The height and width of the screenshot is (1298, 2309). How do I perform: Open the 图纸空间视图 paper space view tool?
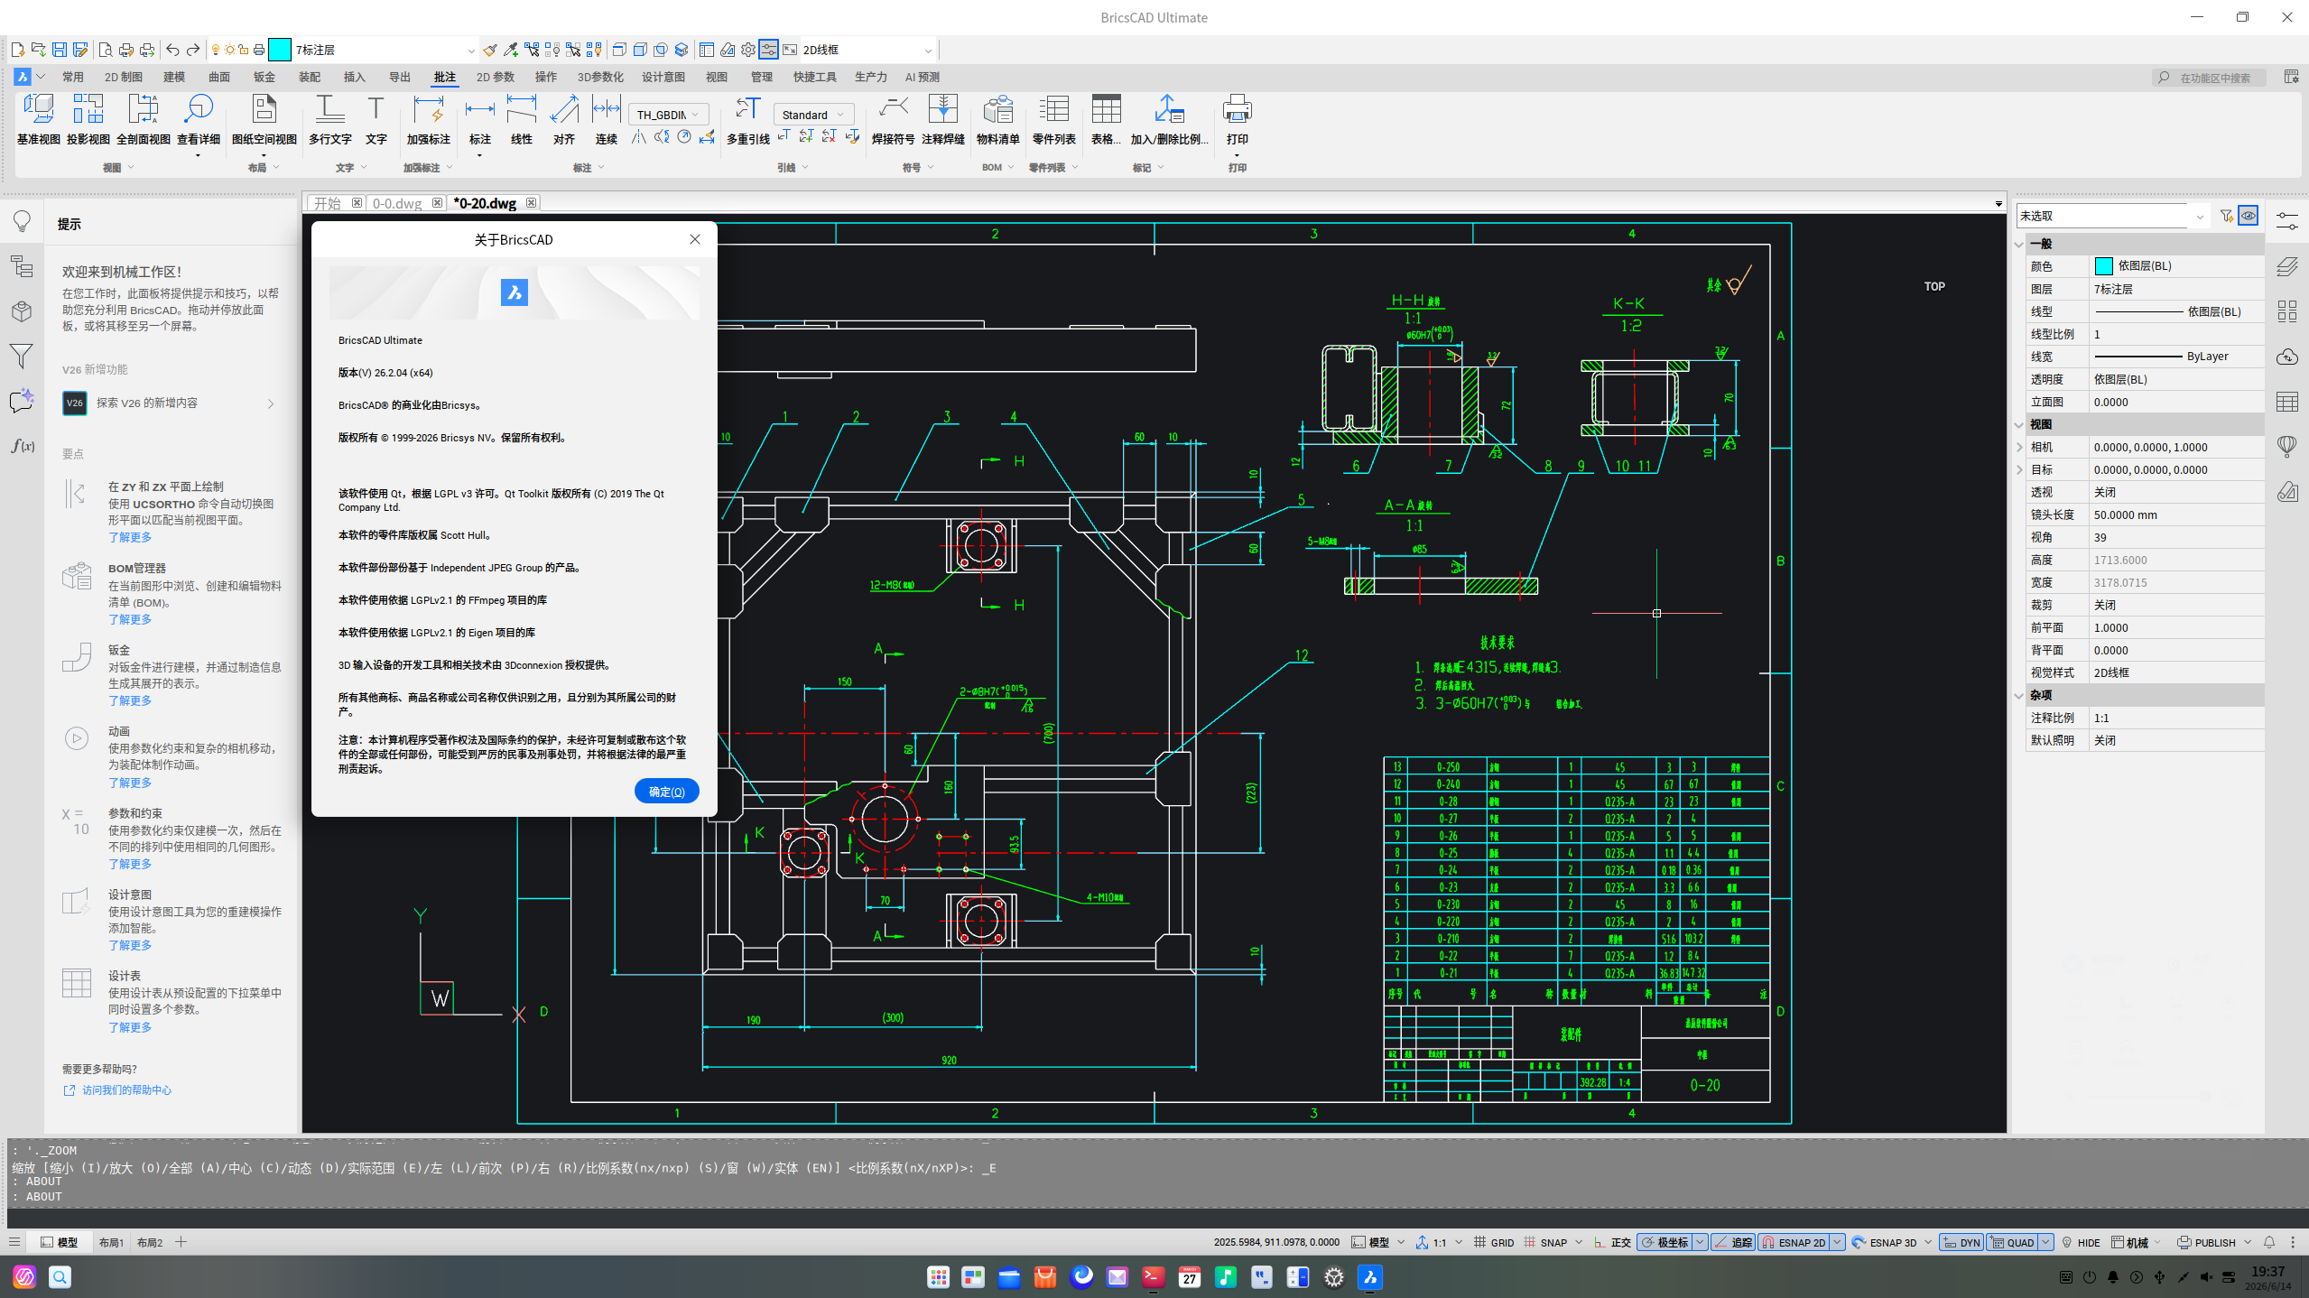coord(264,119)
